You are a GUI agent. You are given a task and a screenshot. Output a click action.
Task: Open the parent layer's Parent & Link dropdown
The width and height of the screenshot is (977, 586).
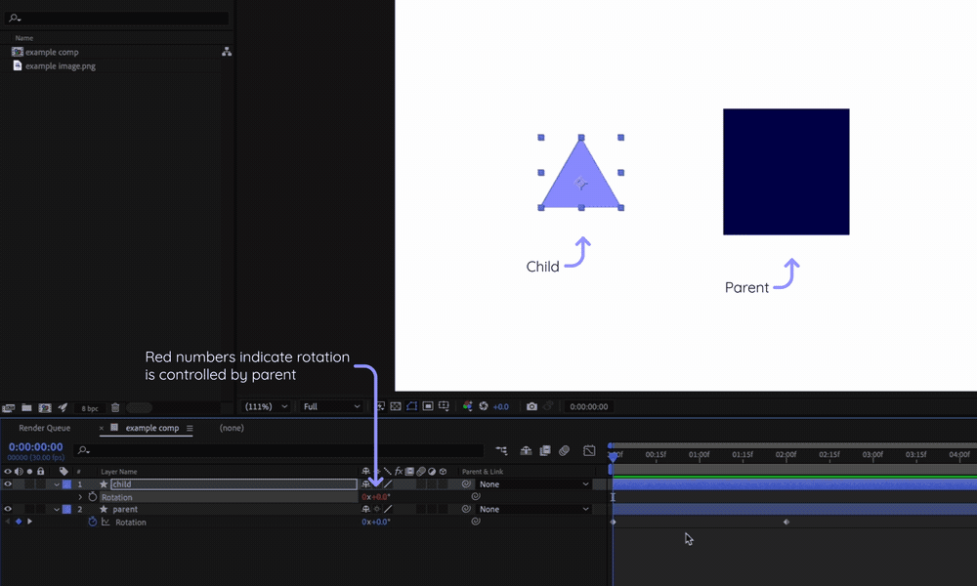(532, 509)
